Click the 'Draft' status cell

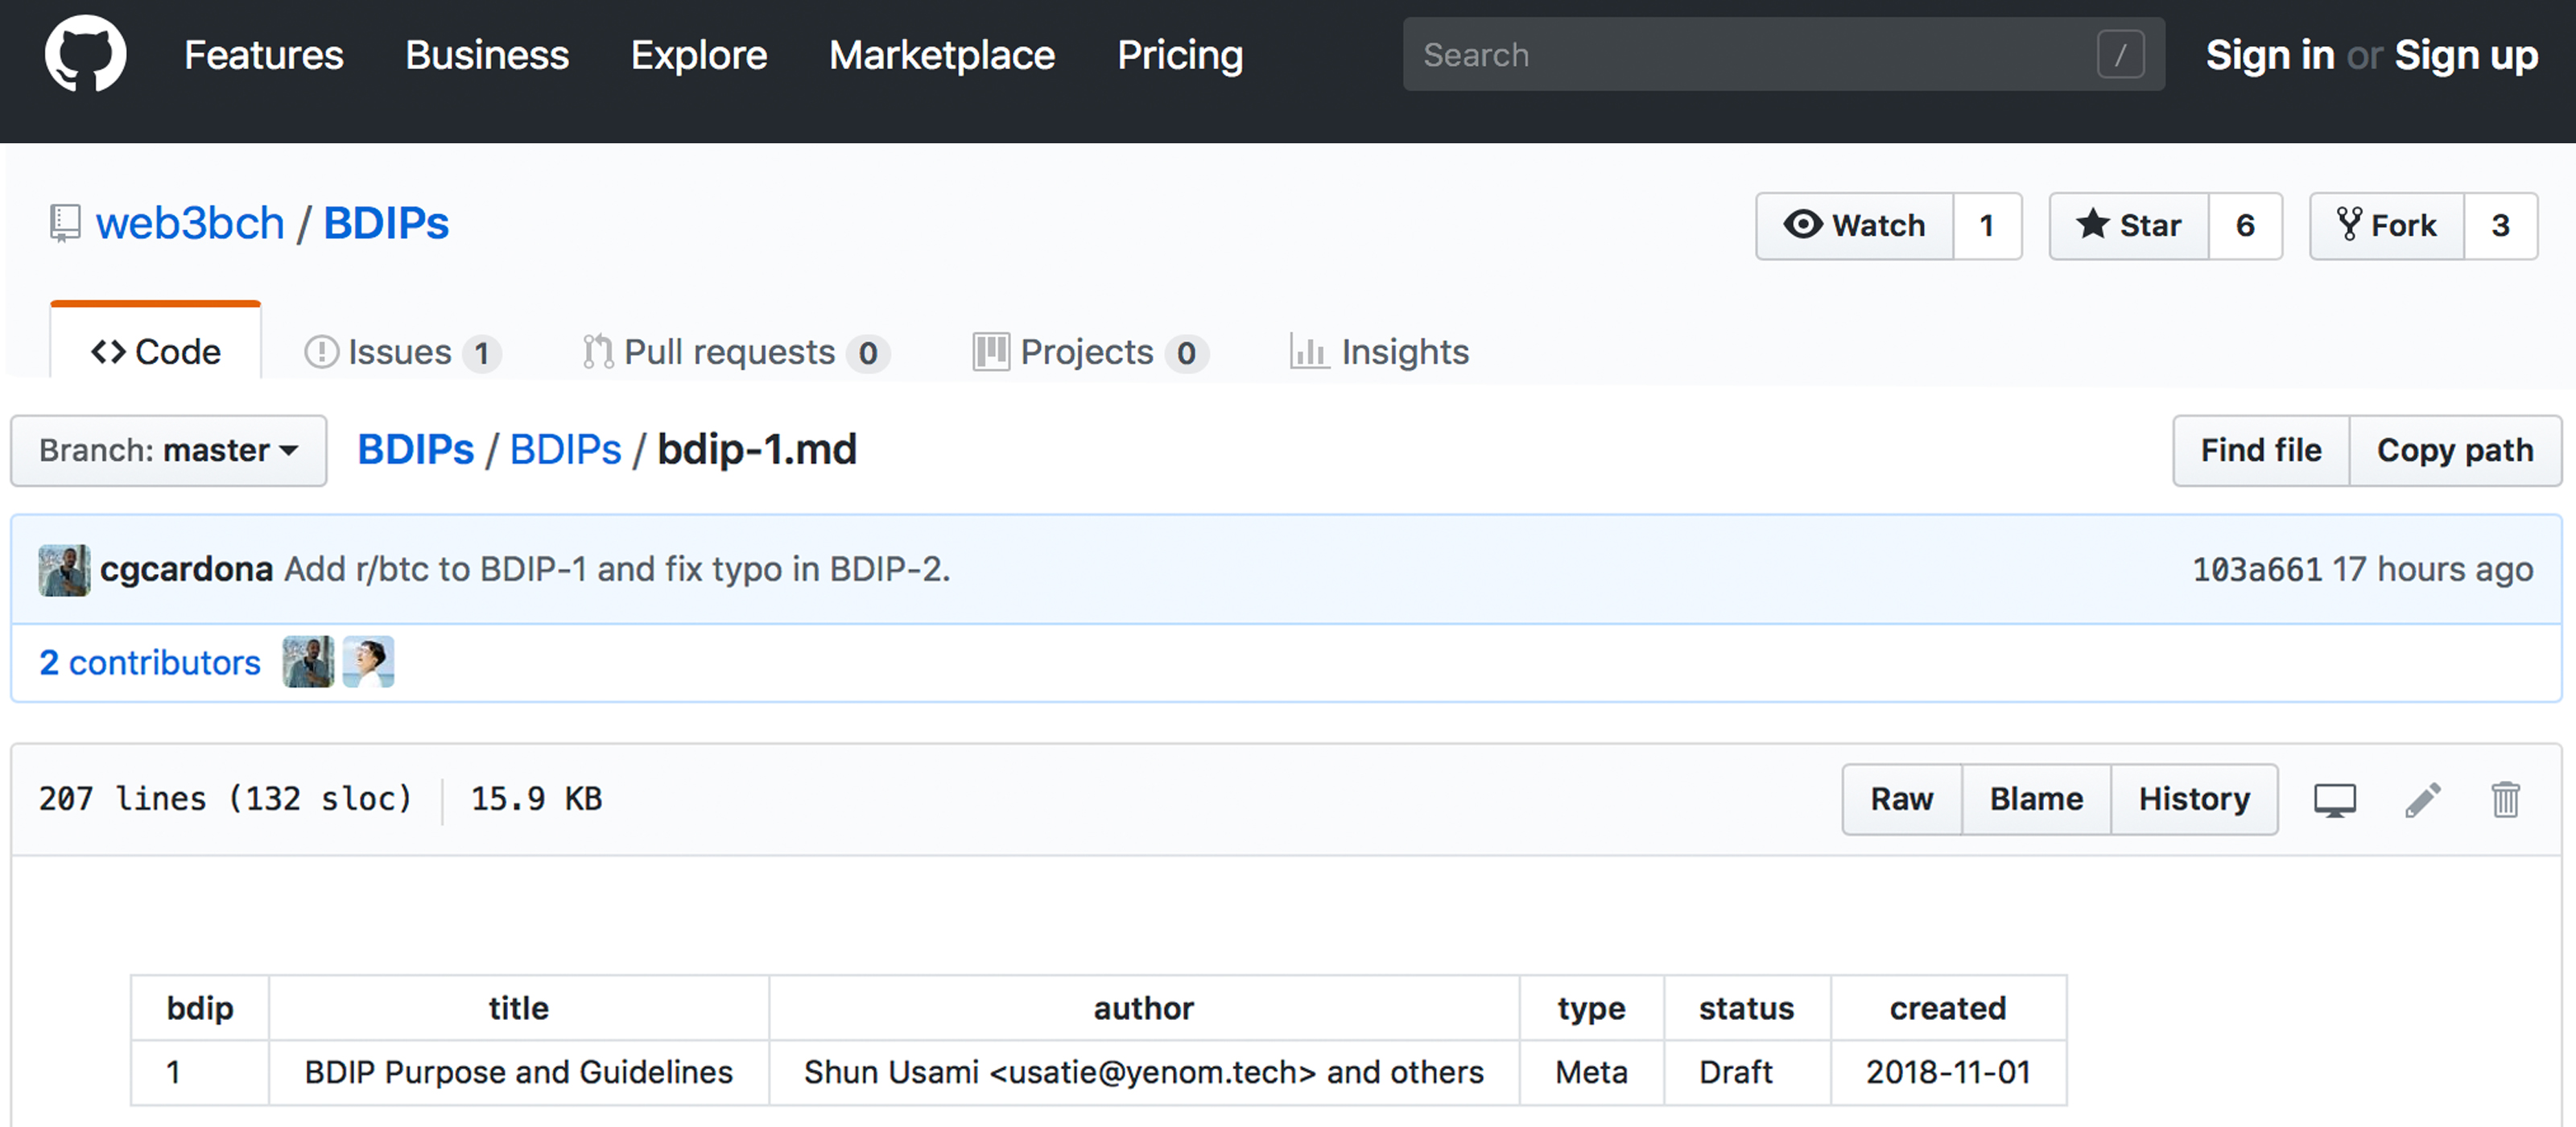(1747, 1072)
